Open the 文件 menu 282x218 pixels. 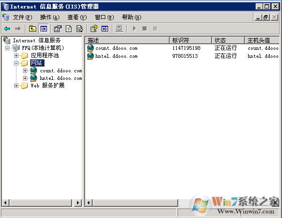22,17
